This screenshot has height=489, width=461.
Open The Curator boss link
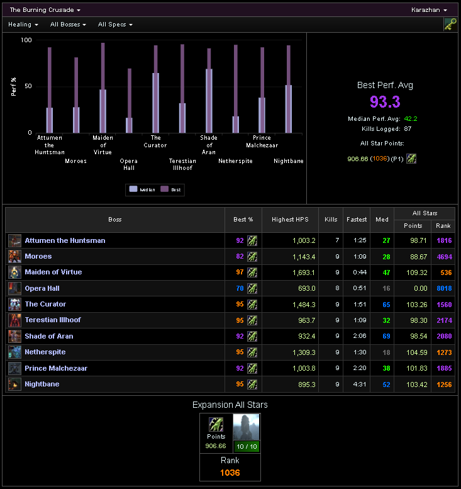[x=45, y=304]
